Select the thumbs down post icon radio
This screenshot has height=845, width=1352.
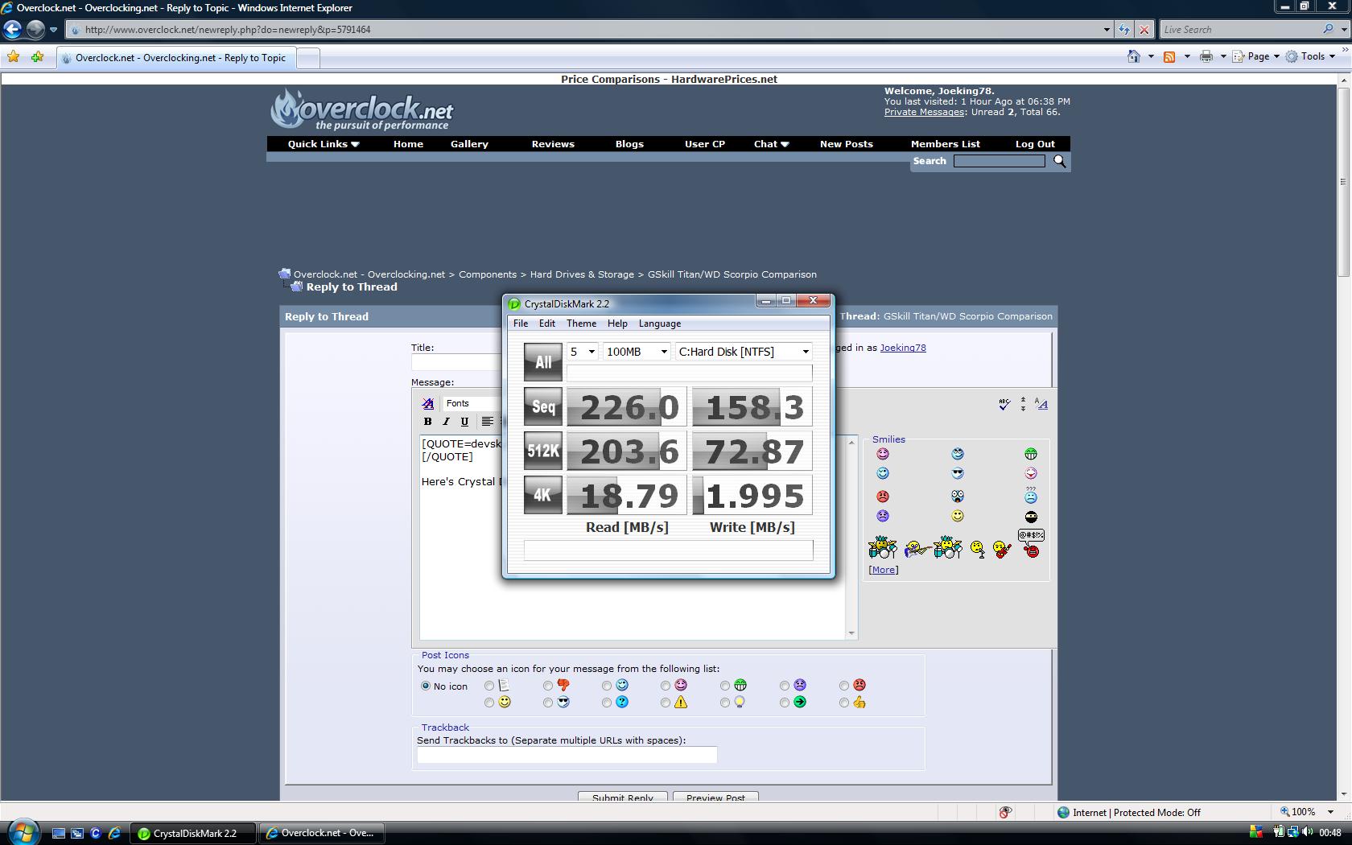pos(548,686)
